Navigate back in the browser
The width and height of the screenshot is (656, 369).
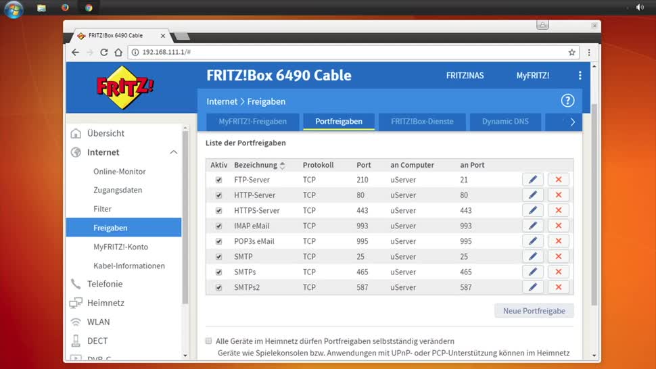click(x=75, y=52)
